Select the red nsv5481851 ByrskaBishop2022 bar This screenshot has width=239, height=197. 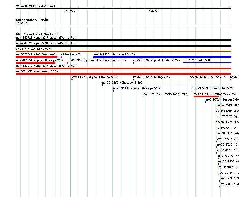35,63
